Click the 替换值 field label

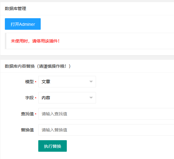tap(27, 130)
